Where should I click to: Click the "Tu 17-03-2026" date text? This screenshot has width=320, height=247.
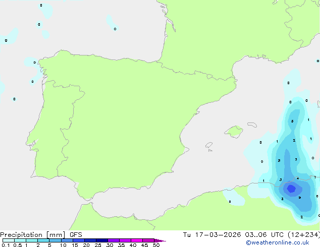click(x=212, y=235)
